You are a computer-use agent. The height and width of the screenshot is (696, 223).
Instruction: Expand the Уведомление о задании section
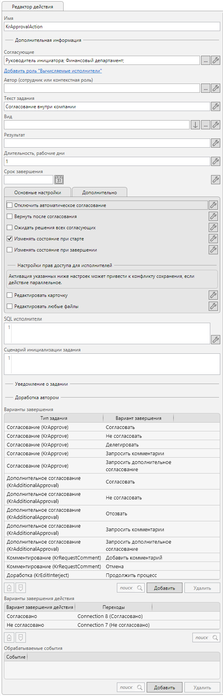click(41, 384)
